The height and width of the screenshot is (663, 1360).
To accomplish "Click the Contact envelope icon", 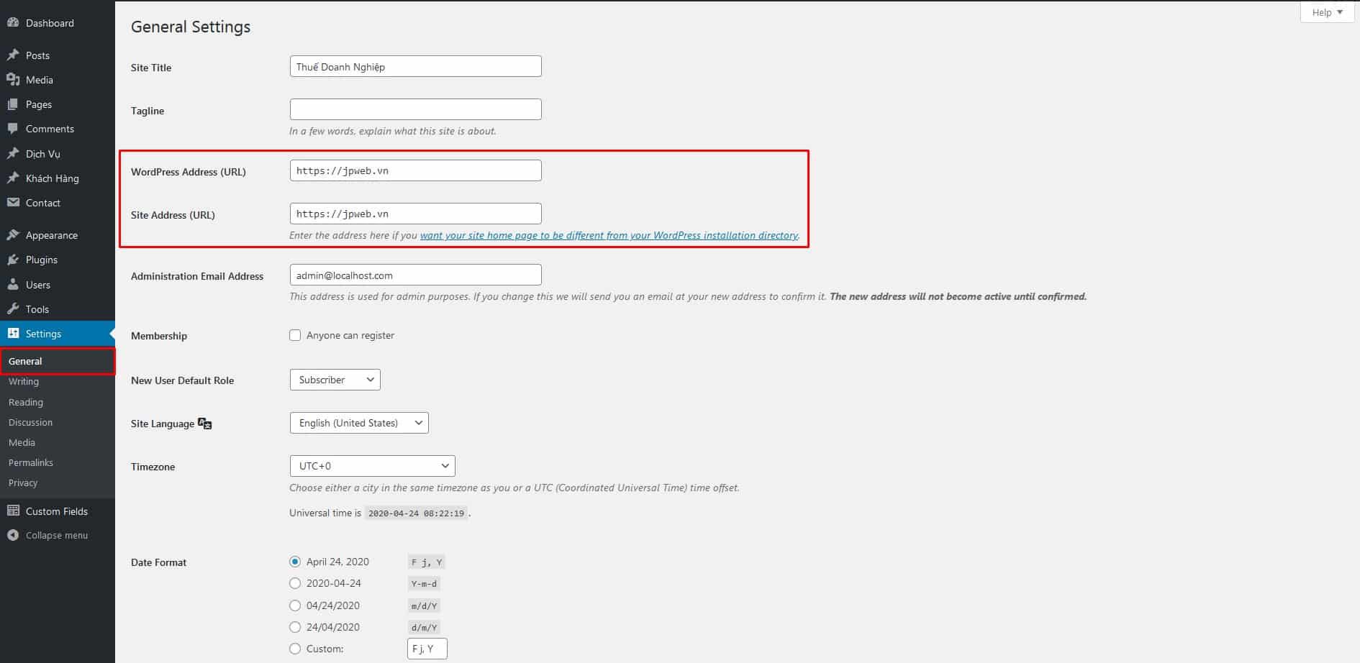I will point(14,202).
